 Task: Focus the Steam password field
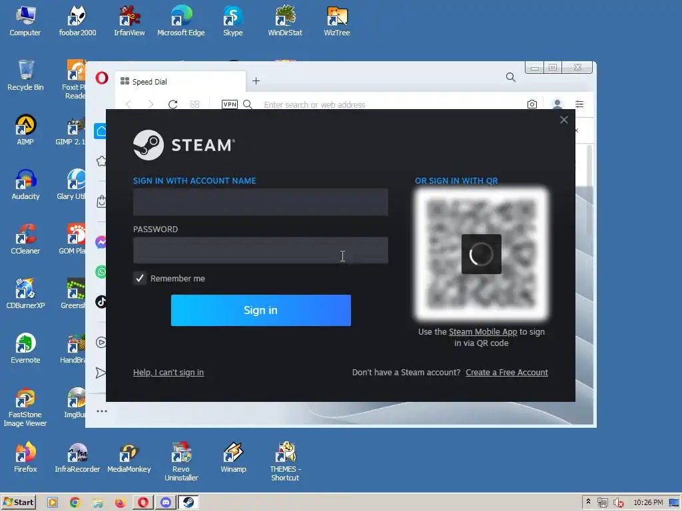(260, 250)
